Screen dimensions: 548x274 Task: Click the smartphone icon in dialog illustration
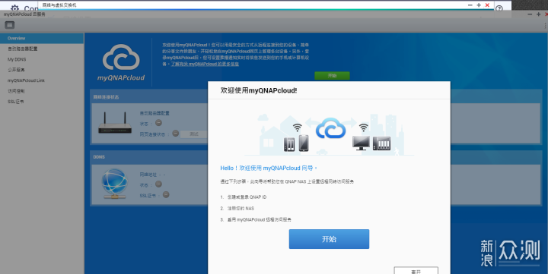(x=304, y=143)
